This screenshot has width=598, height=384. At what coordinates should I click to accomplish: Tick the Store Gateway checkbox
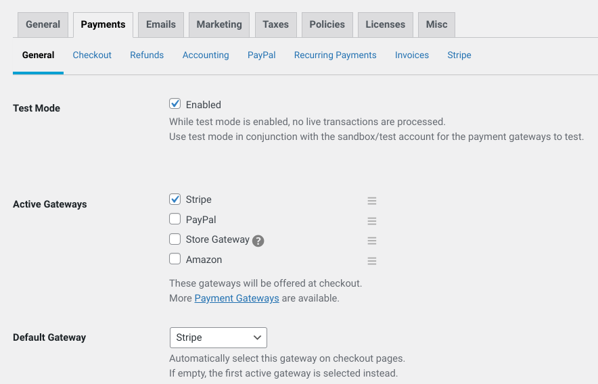pyautogui.click(x=175, y=239)
